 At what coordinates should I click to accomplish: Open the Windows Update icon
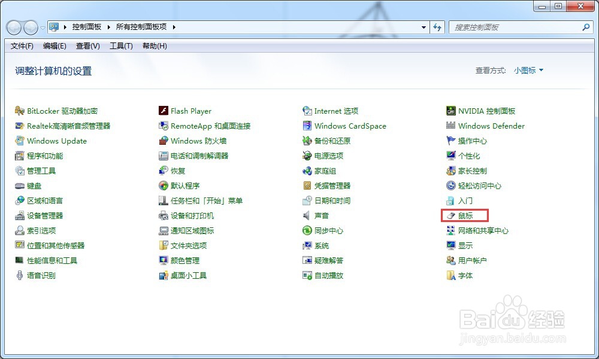coord(20,141)
